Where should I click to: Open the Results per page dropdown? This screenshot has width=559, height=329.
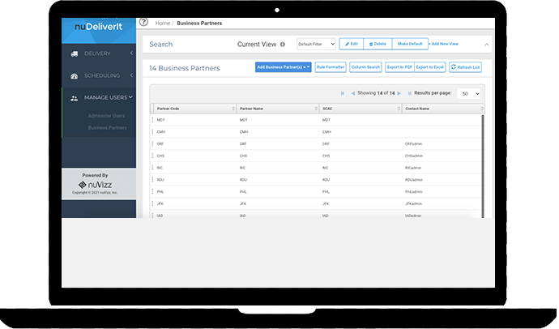(469, 93)
